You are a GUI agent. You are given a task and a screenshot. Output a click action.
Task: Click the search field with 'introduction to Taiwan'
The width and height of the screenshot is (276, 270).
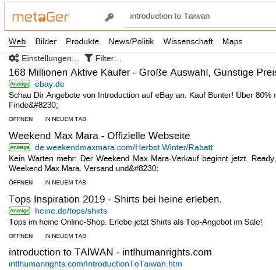point(200,16)
